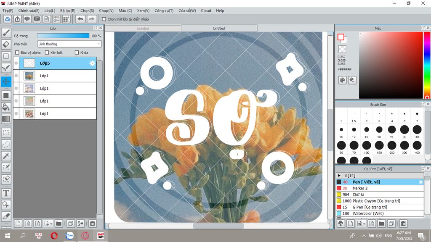Create a layer folder in Layer panel
Viewport: 431px width, 242px height.
click(59, 224)
